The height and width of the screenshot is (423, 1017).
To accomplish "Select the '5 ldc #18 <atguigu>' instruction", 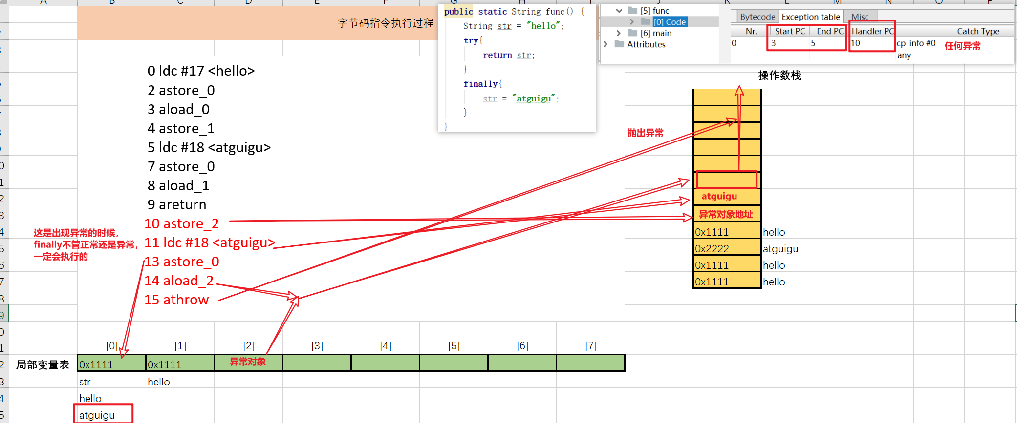I will coord(209,147).
